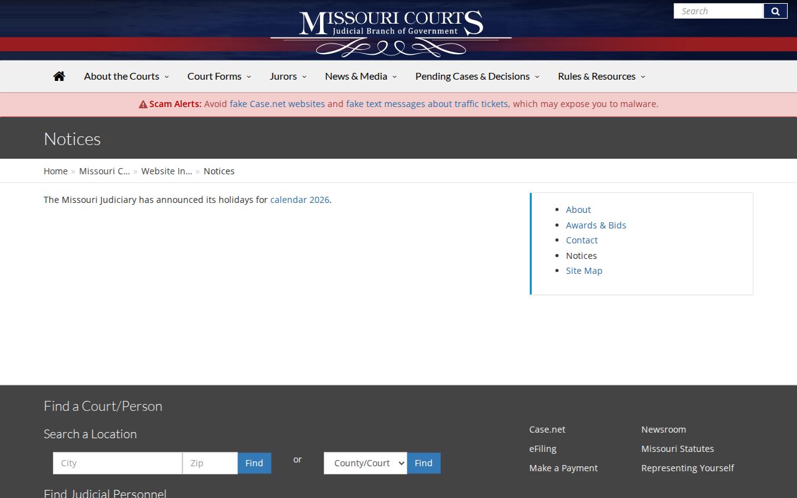Image resolution: width=797 pixels, height=498 pixels.
Task: Click into the City input field
Action: tap(118, 463)
